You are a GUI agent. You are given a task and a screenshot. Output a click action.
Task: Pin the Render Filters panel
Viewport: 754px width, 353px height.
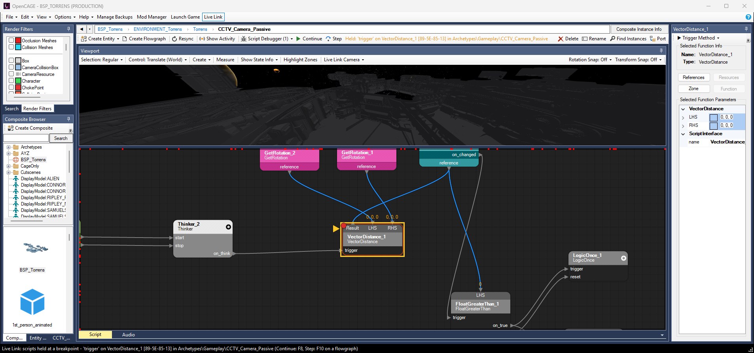68,29
